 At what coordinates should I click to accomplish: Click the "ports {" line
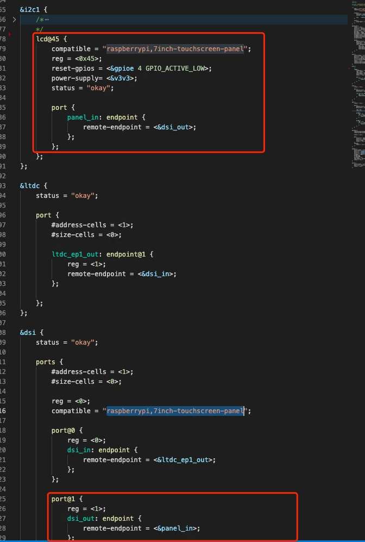point(49,362)
